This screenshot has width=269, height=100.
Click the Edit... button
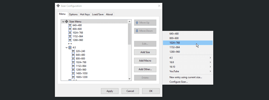[x=145, y=44]
